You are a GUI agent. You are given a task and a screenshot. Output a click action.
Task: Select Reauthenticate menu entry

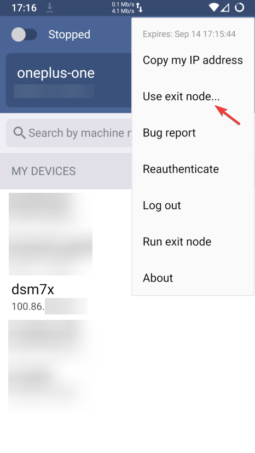193,169
